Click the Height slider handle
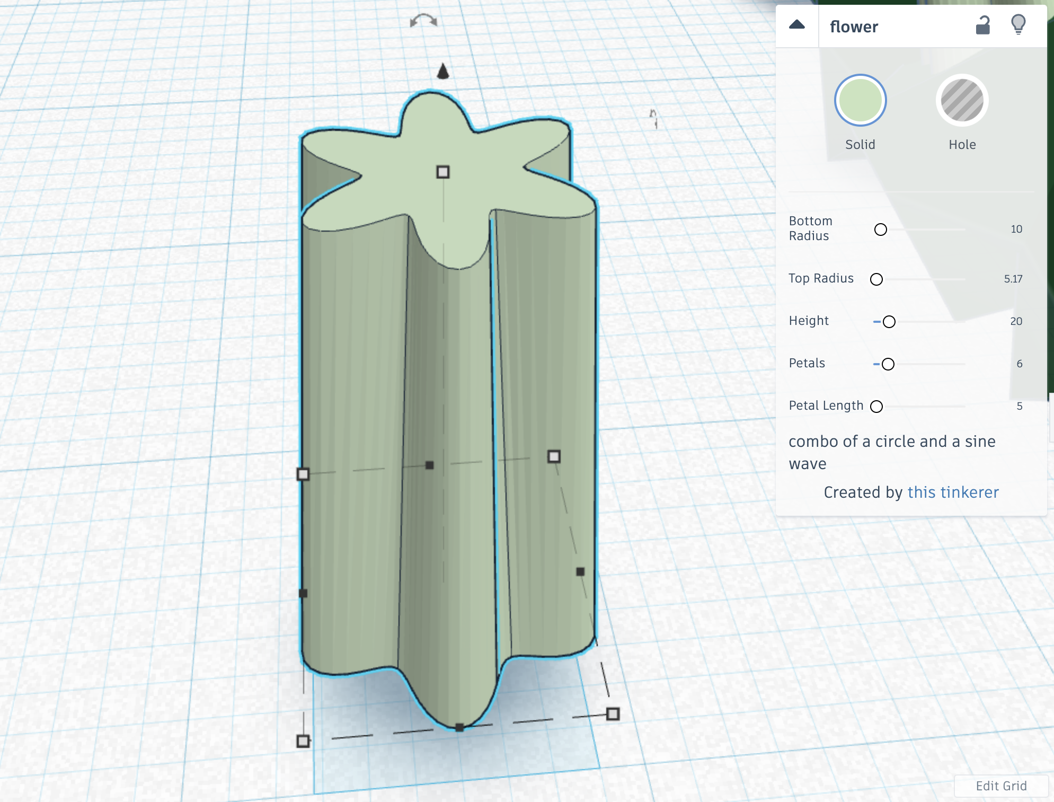Viewport: 1054px width, 802px height. coord(889,322)
